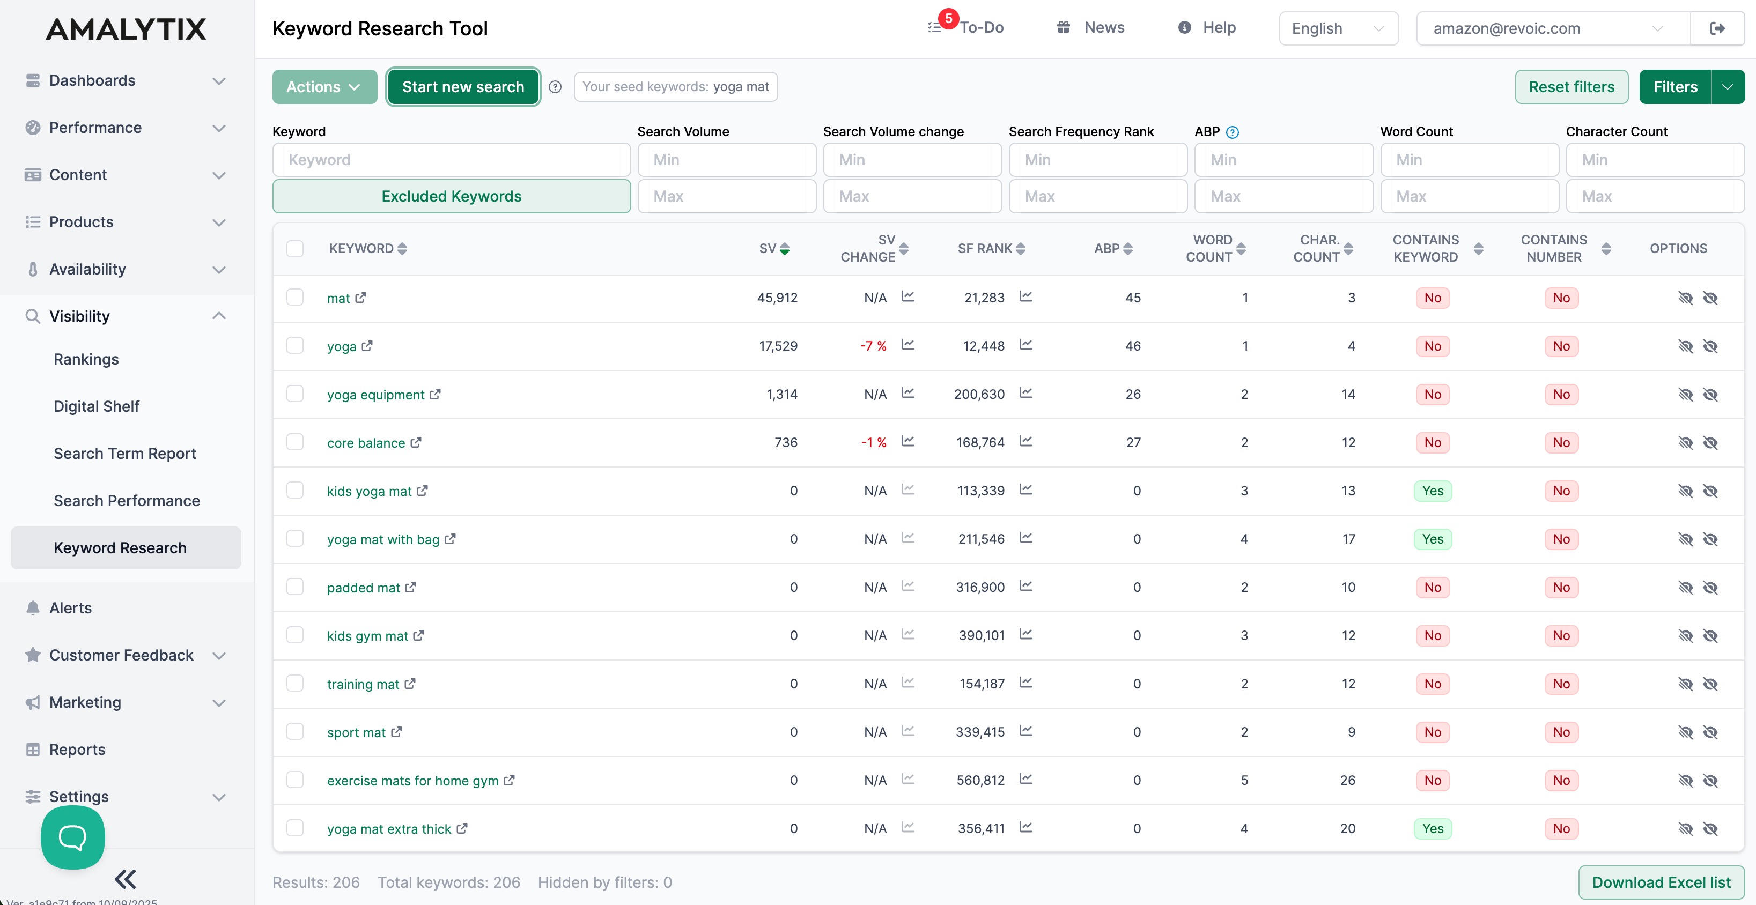Click help icon beside Start new search

point(555,87)
